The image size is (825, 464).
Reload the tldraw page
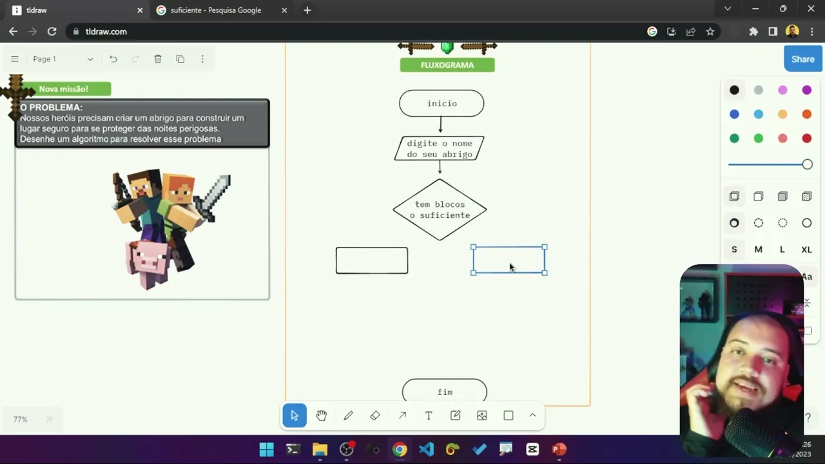[x=52, y=32]
